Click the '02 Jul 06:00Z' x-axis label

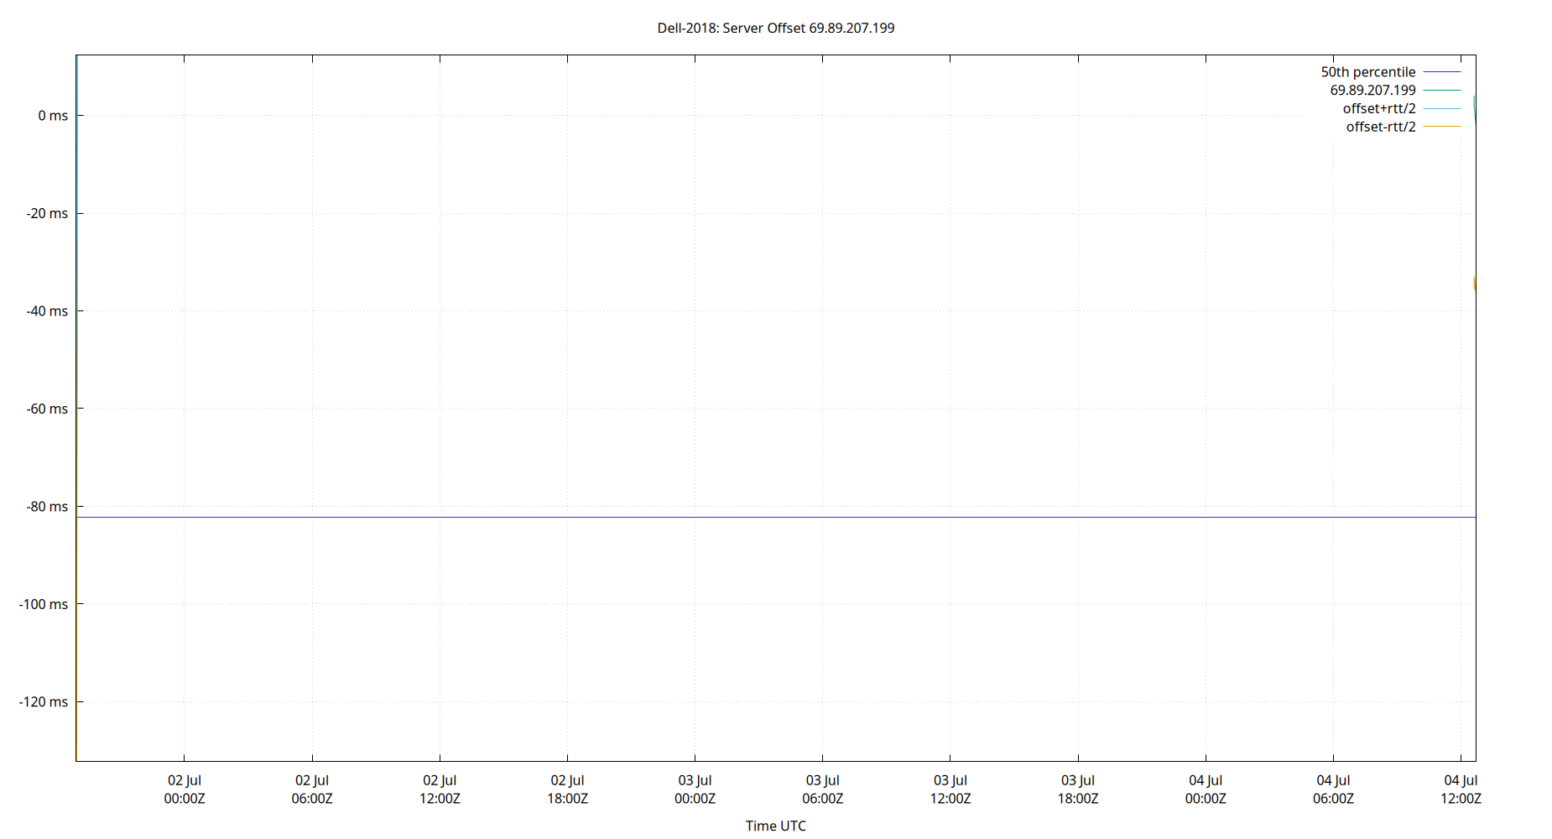pos(312,789)
